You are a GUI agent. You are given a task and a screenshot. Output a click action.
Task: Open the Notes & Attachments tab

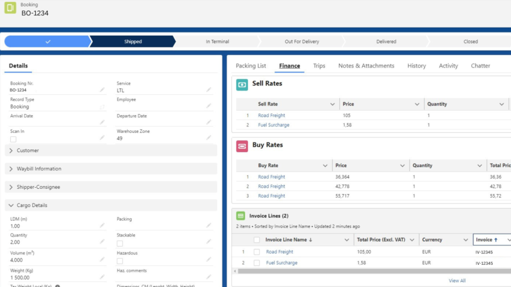coord(366,66)
